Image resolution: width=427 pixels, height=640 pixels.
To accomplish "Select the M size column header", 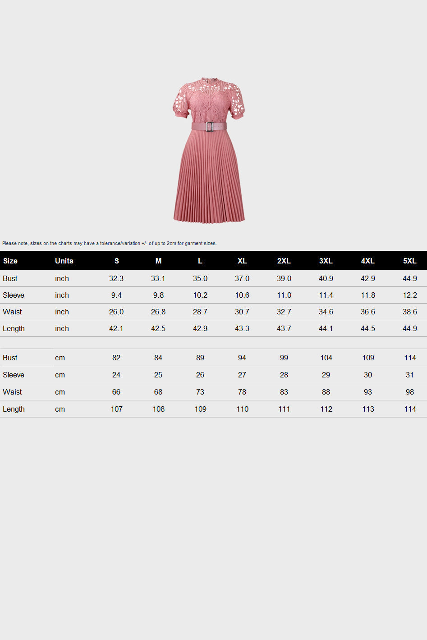I will [x=158, y=261].
